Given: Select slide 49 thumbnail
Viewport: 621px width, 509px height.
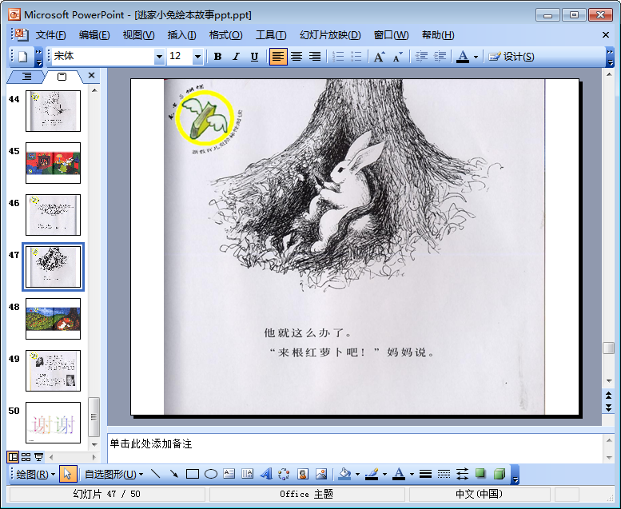Looking at the screenshot, I should point(53,371).
